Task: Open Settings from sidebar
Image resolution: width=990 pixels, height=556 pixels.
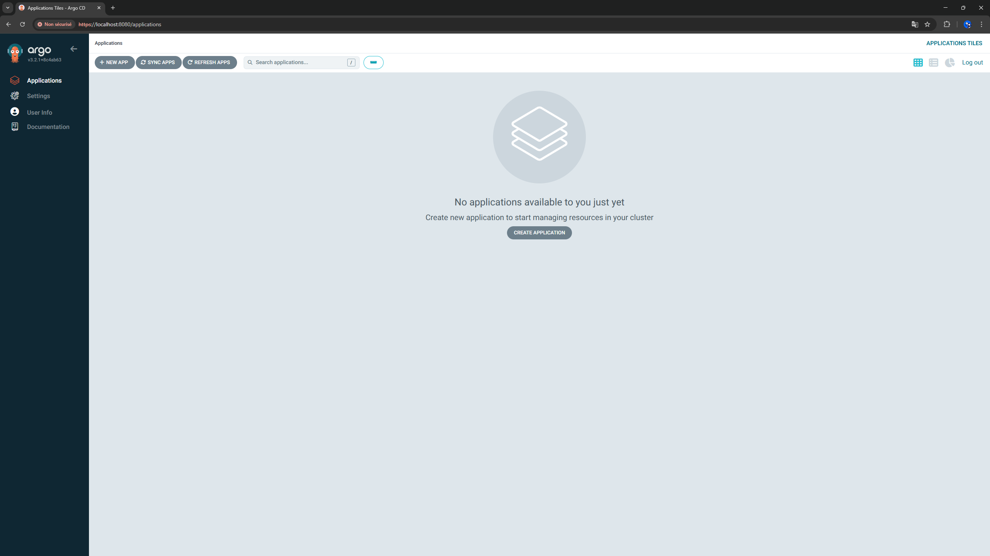Action: [38, 96]
